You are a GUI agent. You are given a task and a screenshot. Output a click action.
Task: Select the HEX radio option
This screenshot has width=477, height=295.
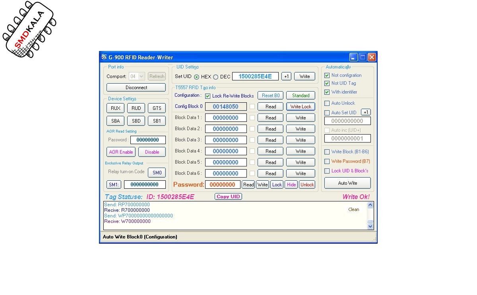tap(197, 77)
